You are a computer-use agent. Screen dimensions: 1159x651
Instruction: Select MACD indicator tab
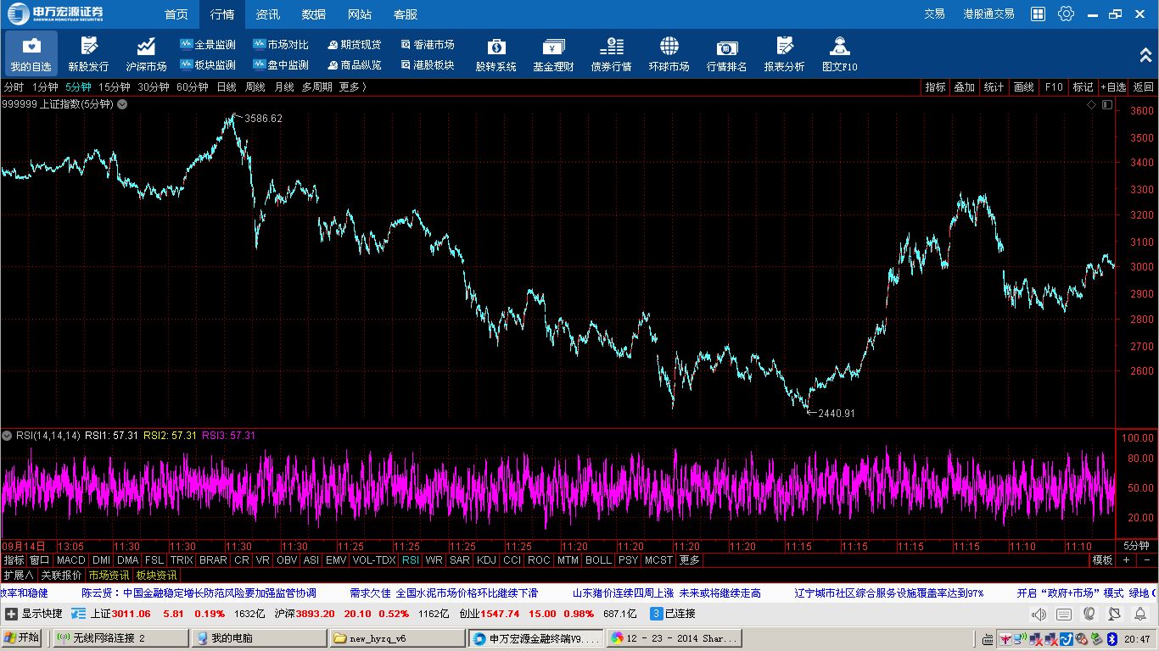(x=71, y=560)
